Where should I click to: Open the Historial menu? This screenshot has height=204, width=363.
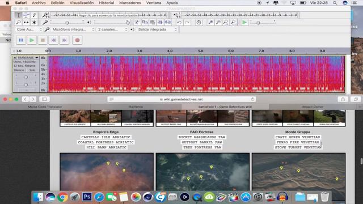coord(106,3)
